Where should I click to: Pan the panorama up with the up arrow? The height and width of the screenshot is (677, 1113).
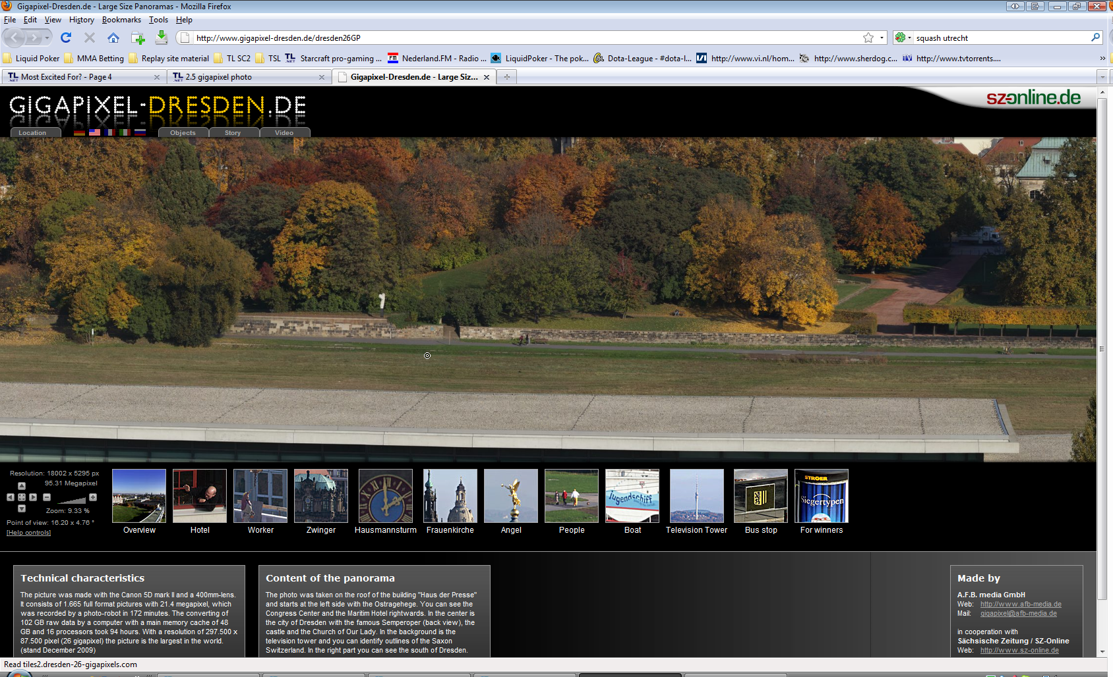(x=22, y=486)
